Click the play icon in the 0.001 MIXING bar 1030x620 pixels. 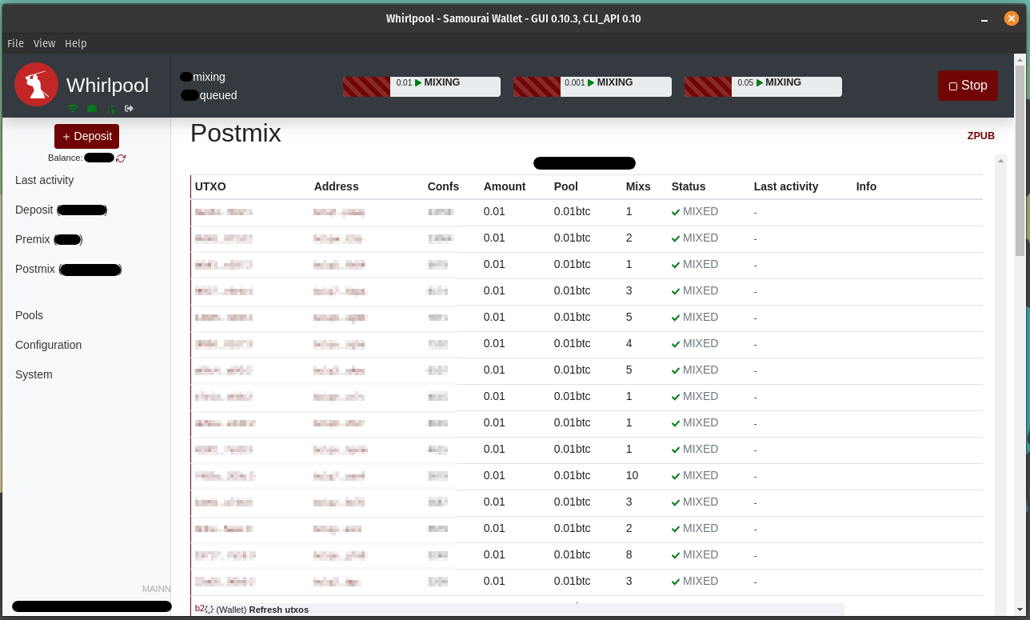(591, 82)
